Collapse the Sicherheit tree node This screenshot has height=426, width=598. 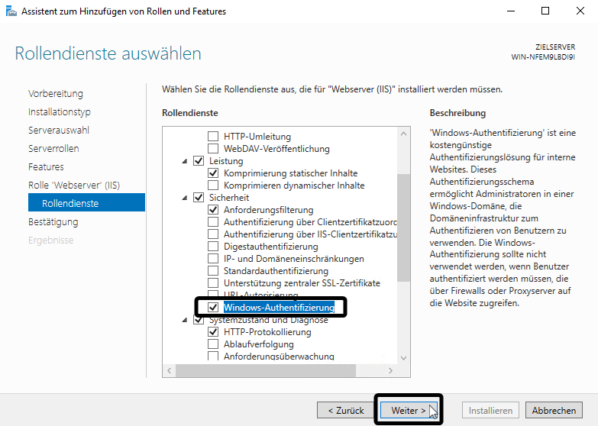coord(185,198)
